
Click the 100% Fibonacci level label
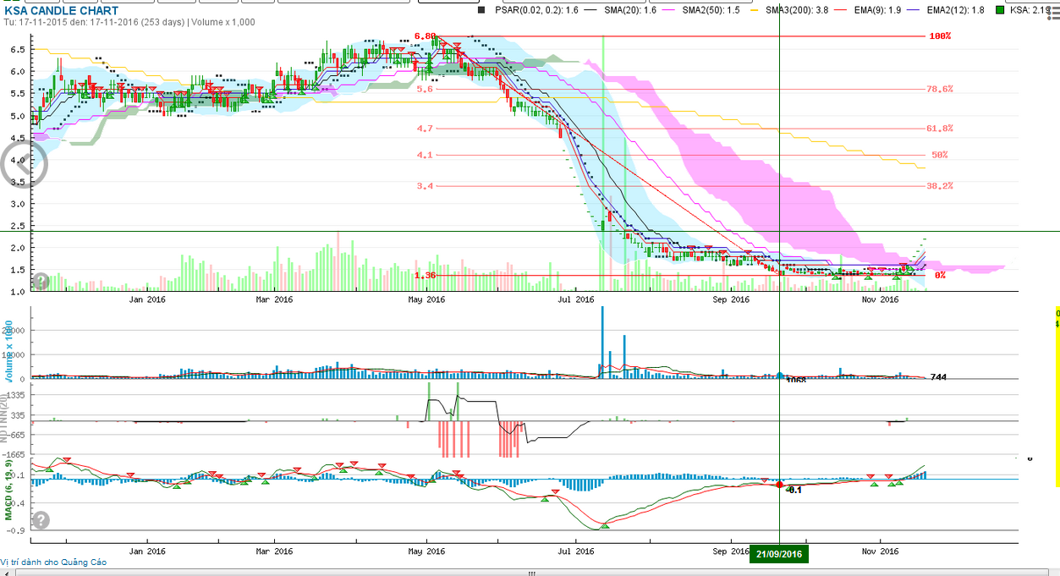[940, 36]
